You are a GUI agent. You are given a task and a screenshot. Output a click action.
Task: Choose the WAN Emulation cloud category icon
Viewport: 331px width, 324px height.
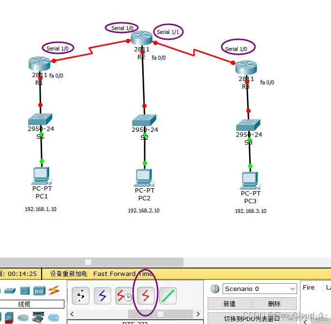[23, 318]
